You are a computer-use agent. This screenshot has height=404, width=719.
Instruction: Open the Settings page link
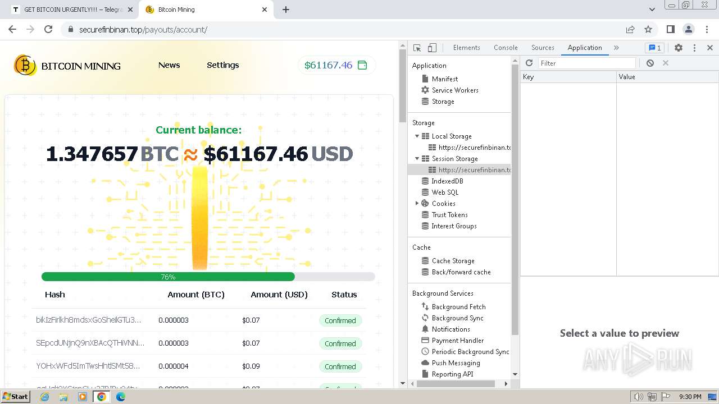coord(223,65)
